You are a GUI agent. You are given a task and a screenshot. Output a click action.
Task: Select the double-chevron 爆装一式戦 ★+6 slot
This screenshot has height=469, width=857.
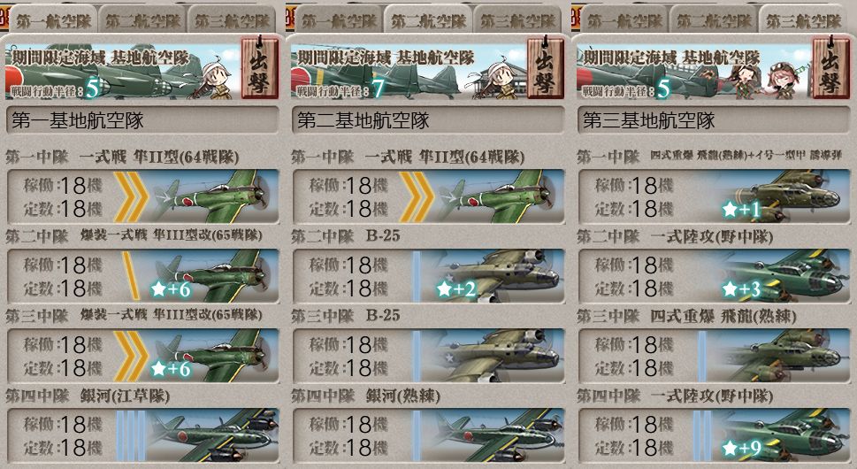tap(143, 356)
